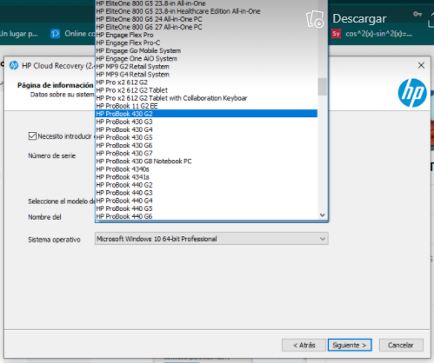The width and height of the screenshot is (434, 363).
Task: Select HP Engage Flex Pro
Action: click(206, 35)
